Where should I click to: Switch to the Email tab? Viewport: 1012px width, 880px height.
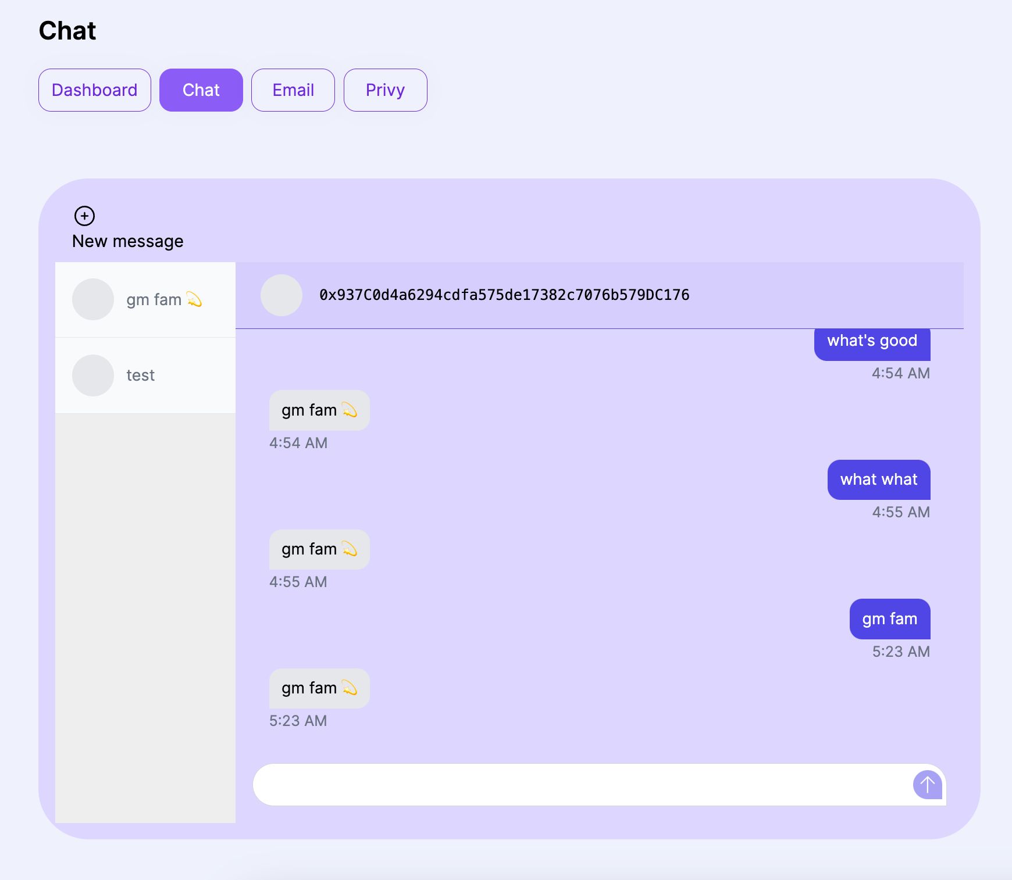[x=293, y=90]
